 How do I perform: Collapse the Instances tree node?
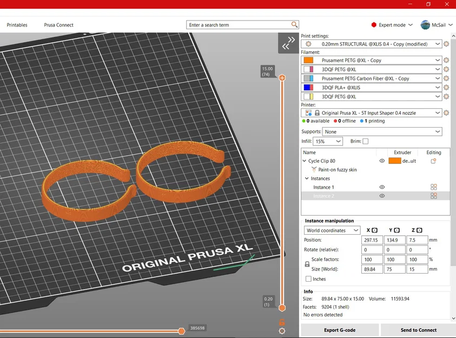pos(307,178)
